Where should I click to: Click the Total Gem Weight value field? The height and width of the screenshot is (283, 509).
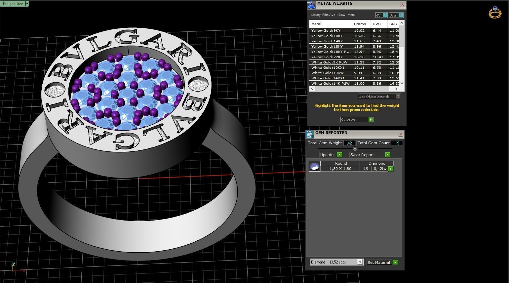(x=349, y=143)
